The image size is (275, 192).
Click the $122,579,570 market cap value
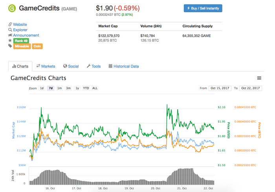click(109, 36)
